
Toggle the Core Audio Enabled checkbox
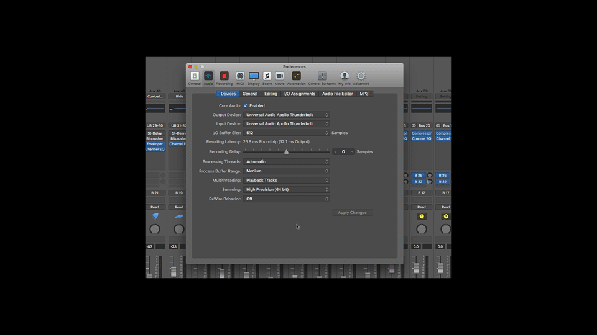(246, 105)
